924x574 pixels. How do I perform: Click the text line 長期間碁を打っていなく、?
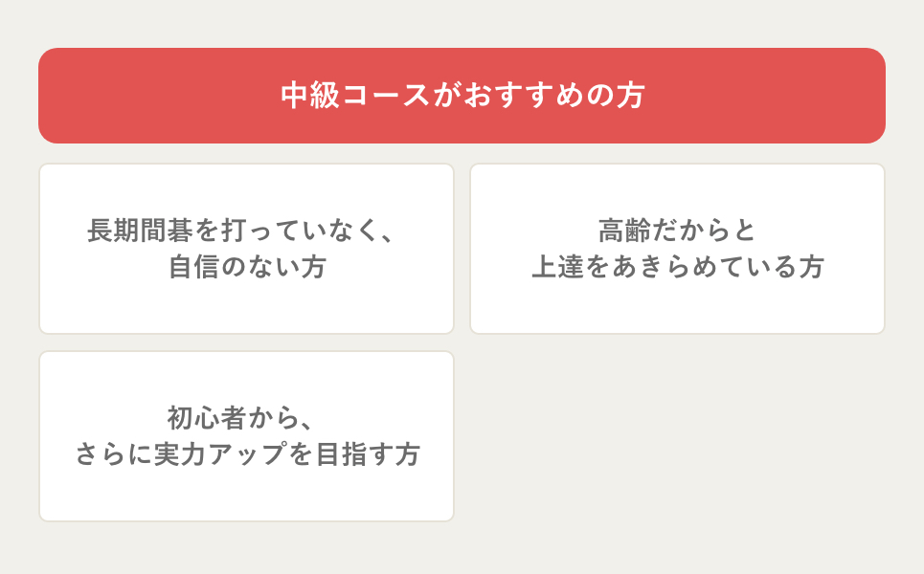click(240, 231)
